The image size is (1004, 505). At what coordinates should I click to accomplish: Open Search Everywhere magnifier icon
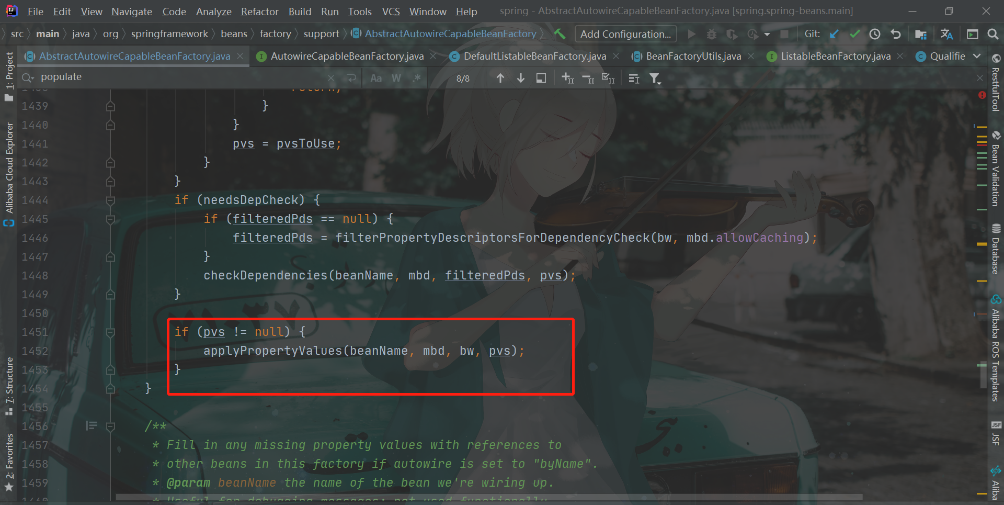click(992, 34)
